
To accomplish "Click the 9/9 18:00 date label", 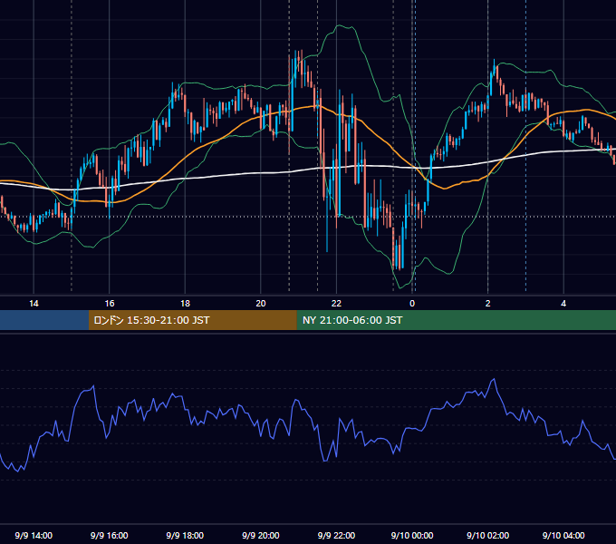I will coord(185,535).
